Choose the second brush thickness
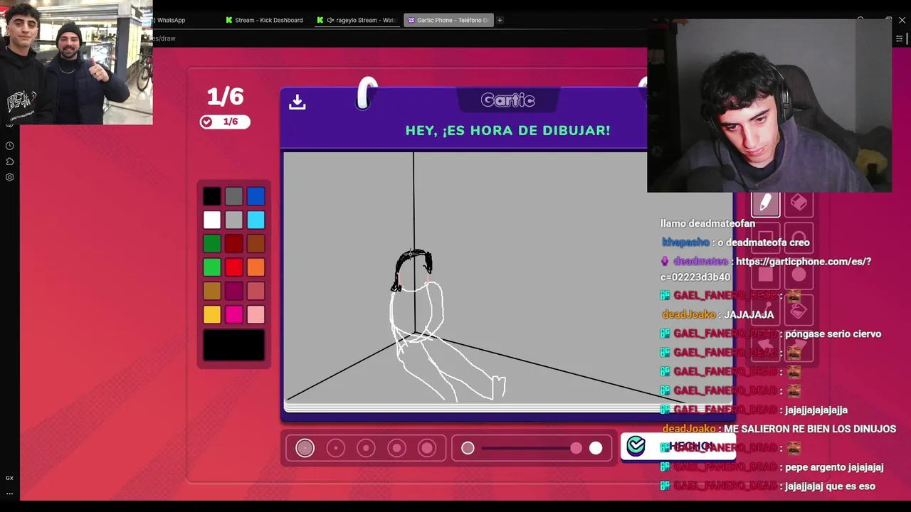Image resolution: width=911 pixels, height=512 pixels. click(335, 448)
